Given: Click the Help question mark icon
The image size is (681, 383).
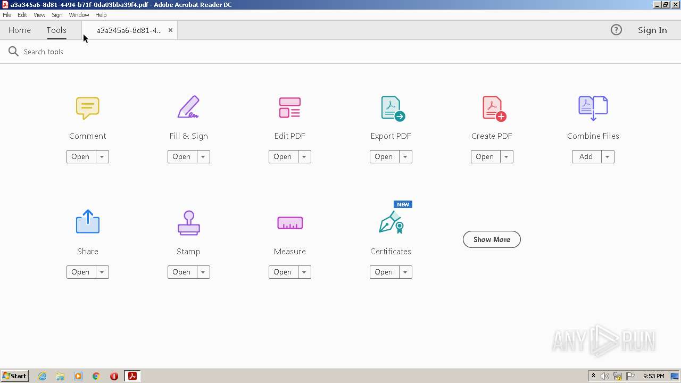Looking at the screenshot, I should point(616,30).
